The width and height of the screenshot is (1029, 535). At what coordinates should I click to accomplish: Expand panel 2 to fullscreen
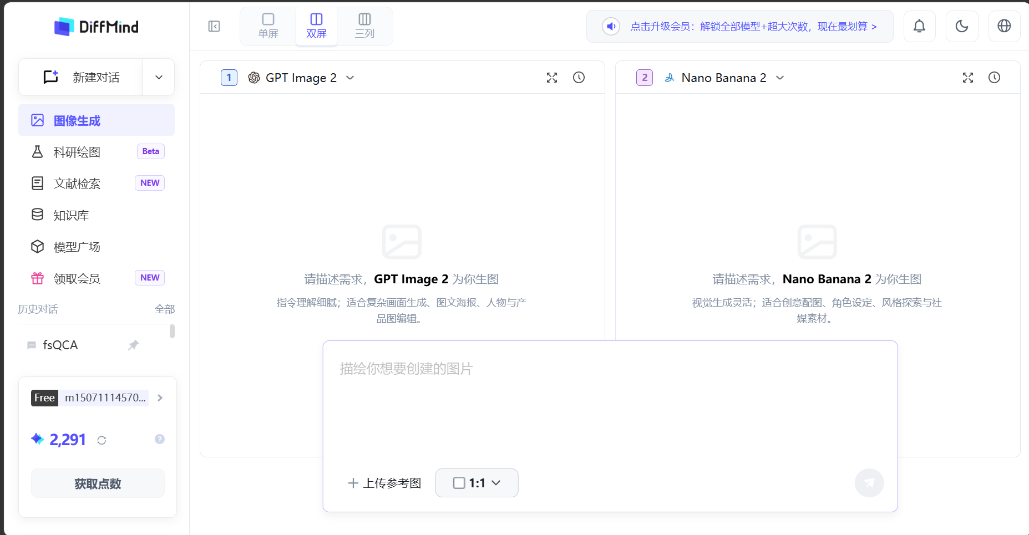(x=968, y=78)
